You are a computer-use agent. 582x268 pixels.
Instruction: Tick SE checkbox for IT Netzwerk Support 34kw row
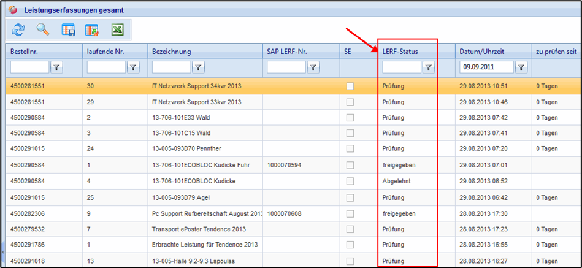click(x=350, y=86)
